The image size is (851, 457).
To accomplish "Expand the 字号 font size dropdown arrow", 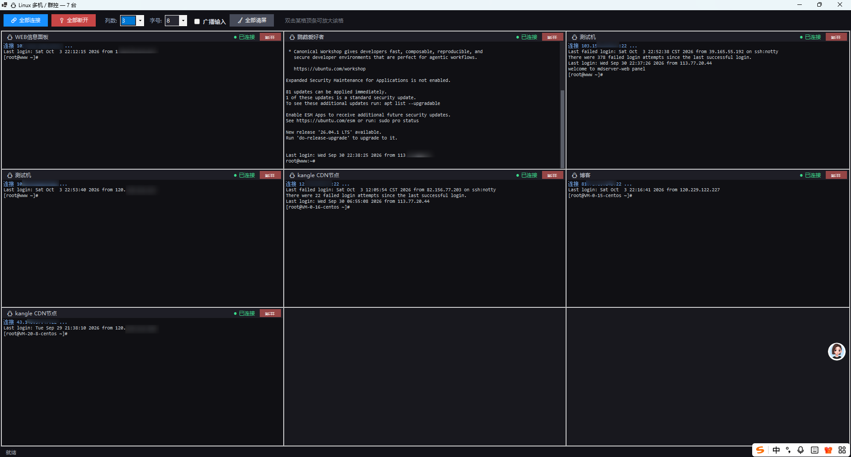I will 183,20.
